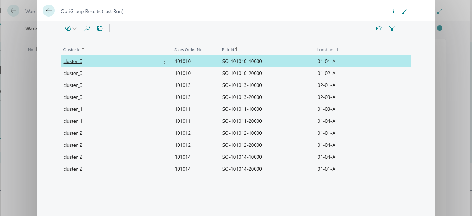Sort by Cluster Id column header

pos(73,50)
